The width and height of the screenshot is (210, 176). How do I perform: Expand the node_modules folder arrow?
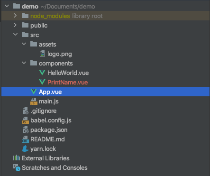(x=15, y=16)
